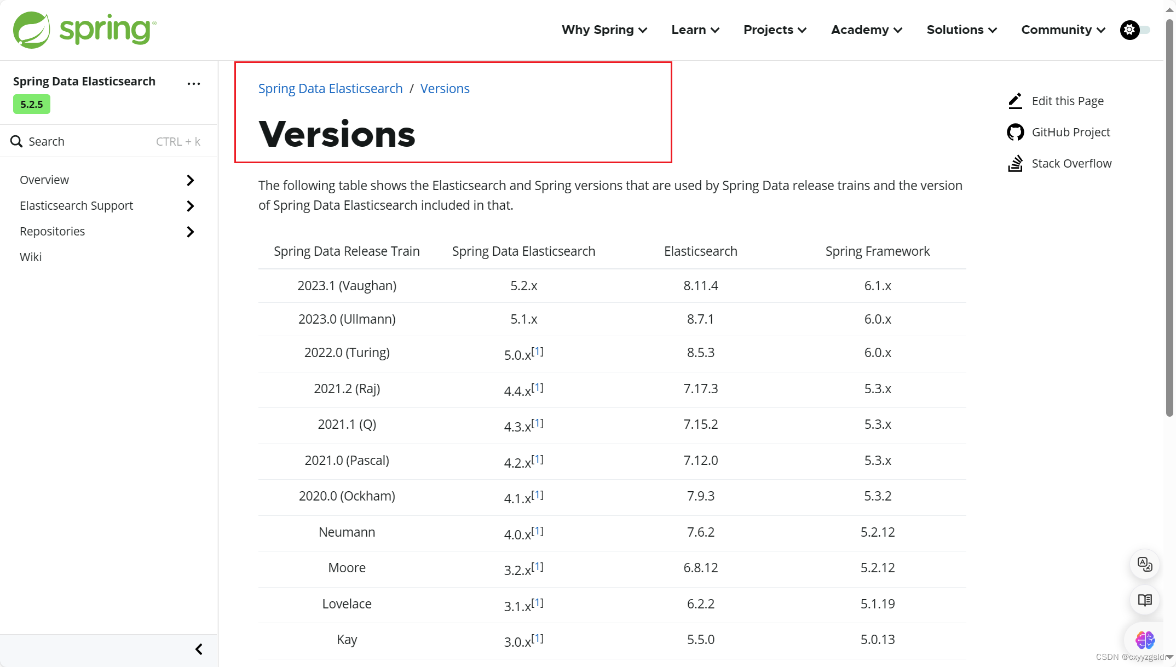This screenshot has width=1176, height=667.
Task: Open the Stack Overflow icon
Action: pos(1015,163)
